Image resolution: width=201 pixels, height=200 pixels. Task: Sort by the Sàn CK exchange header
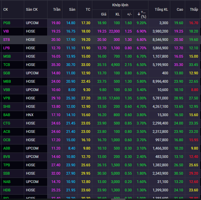coord(32,10)
